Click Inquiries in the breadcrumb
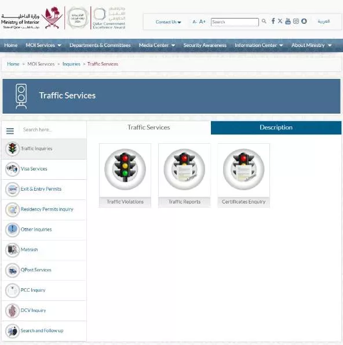 coord(71,64)
